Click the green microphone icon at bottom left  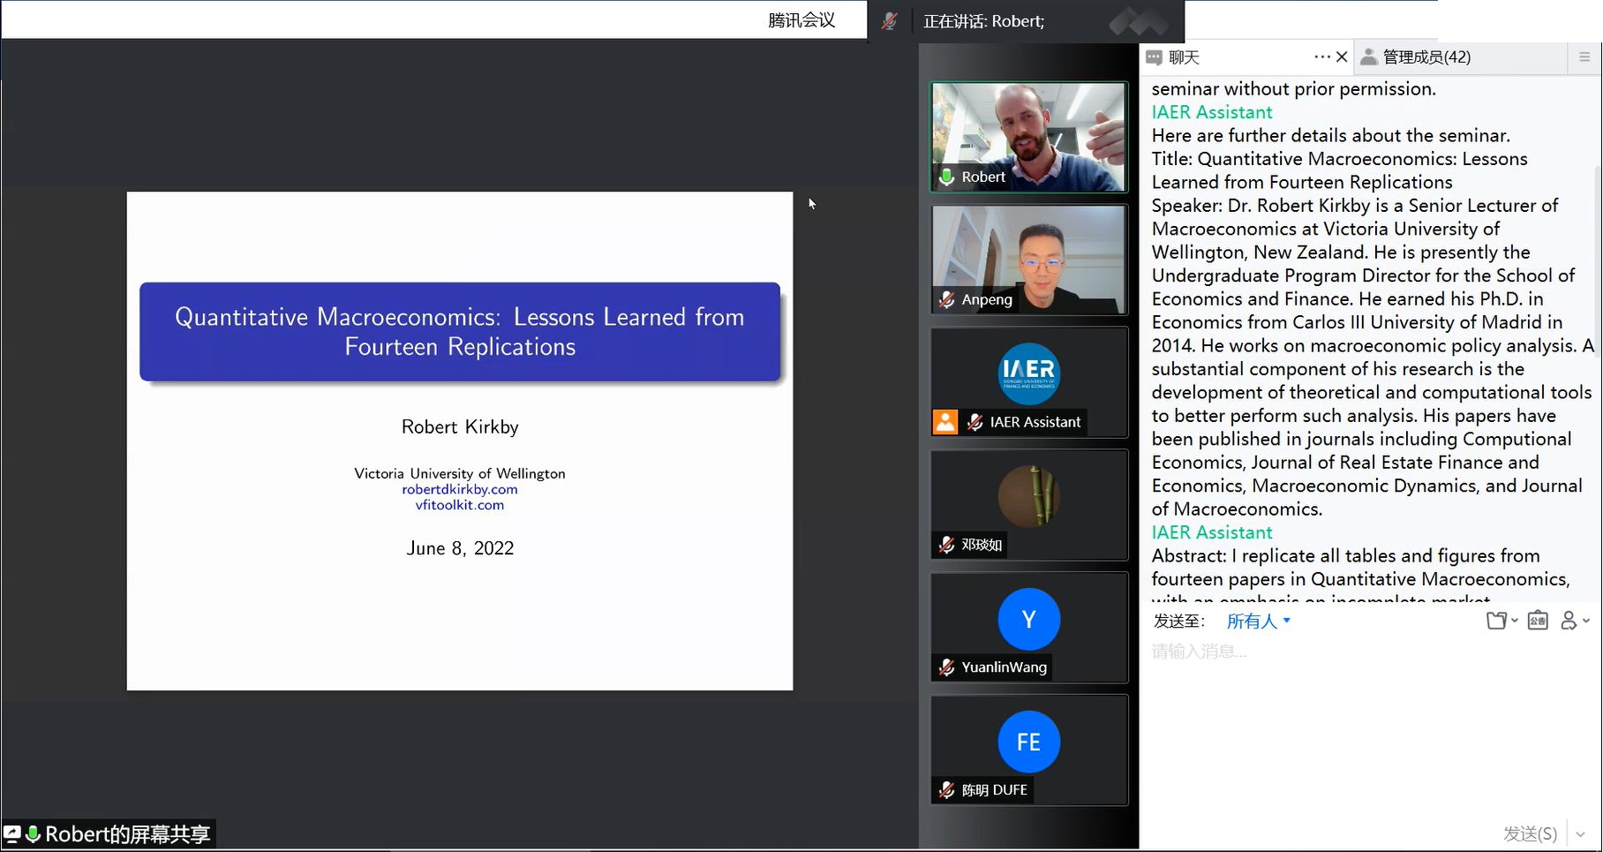click(x=34, y=833)
